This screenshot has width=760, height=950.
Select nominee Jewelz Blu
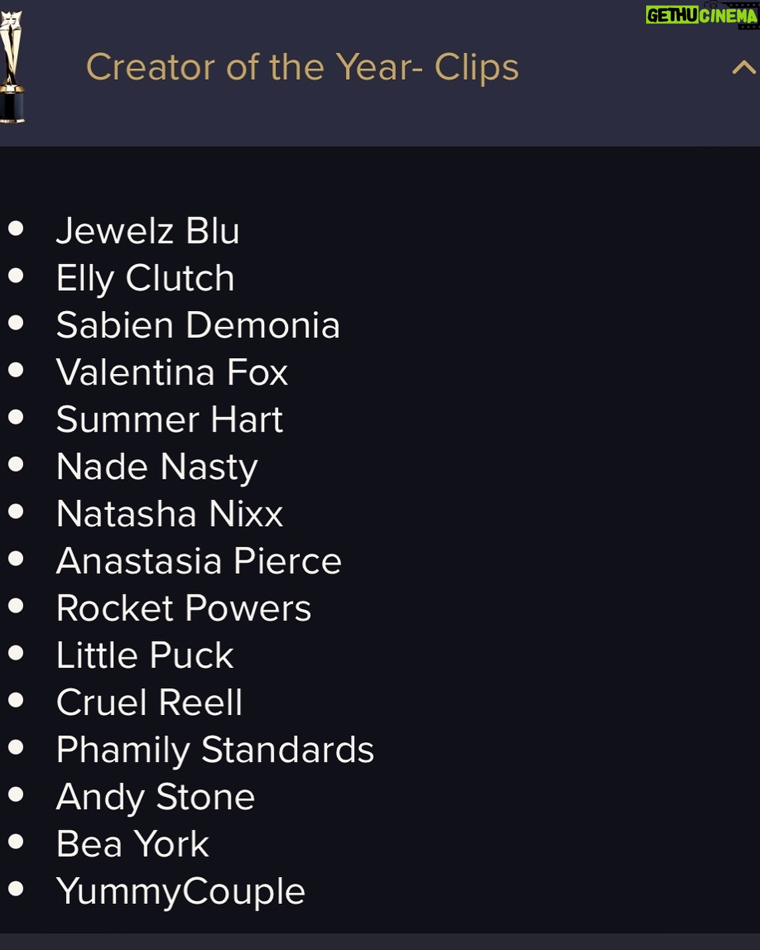point(148,230)
